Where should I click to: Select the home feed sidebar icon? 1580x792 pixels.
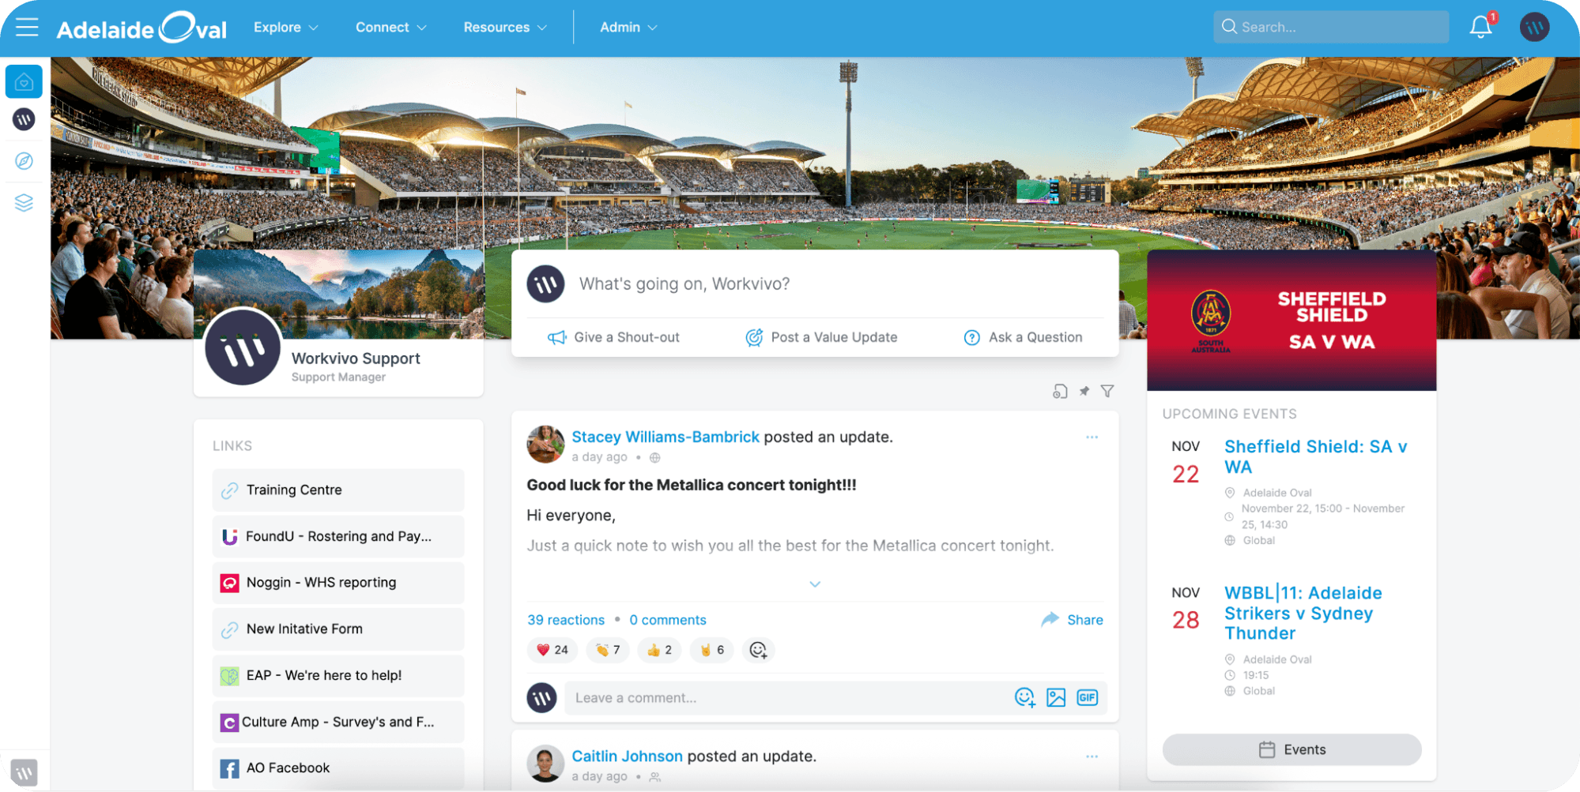tap(24, 81)
